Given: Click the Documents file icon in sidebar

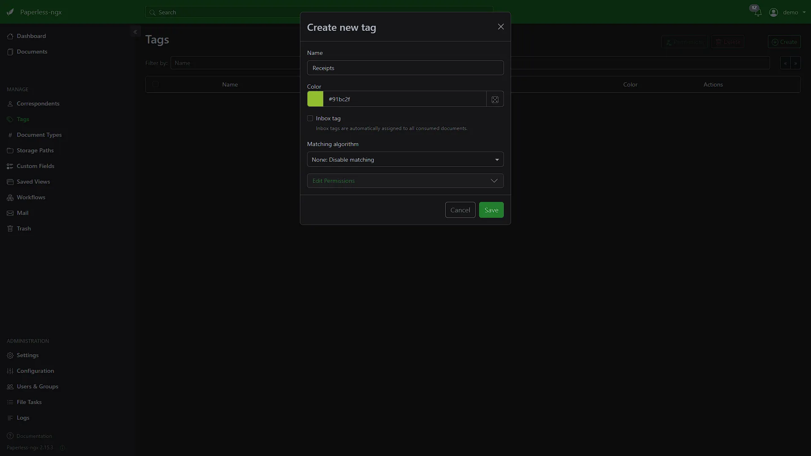Looking at the screenshot, I should [x=10, y=52].
